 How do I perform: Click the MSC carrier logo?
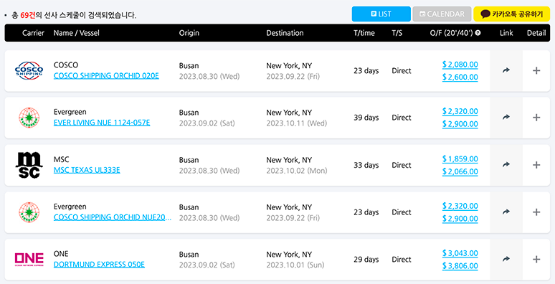(29, 165)
